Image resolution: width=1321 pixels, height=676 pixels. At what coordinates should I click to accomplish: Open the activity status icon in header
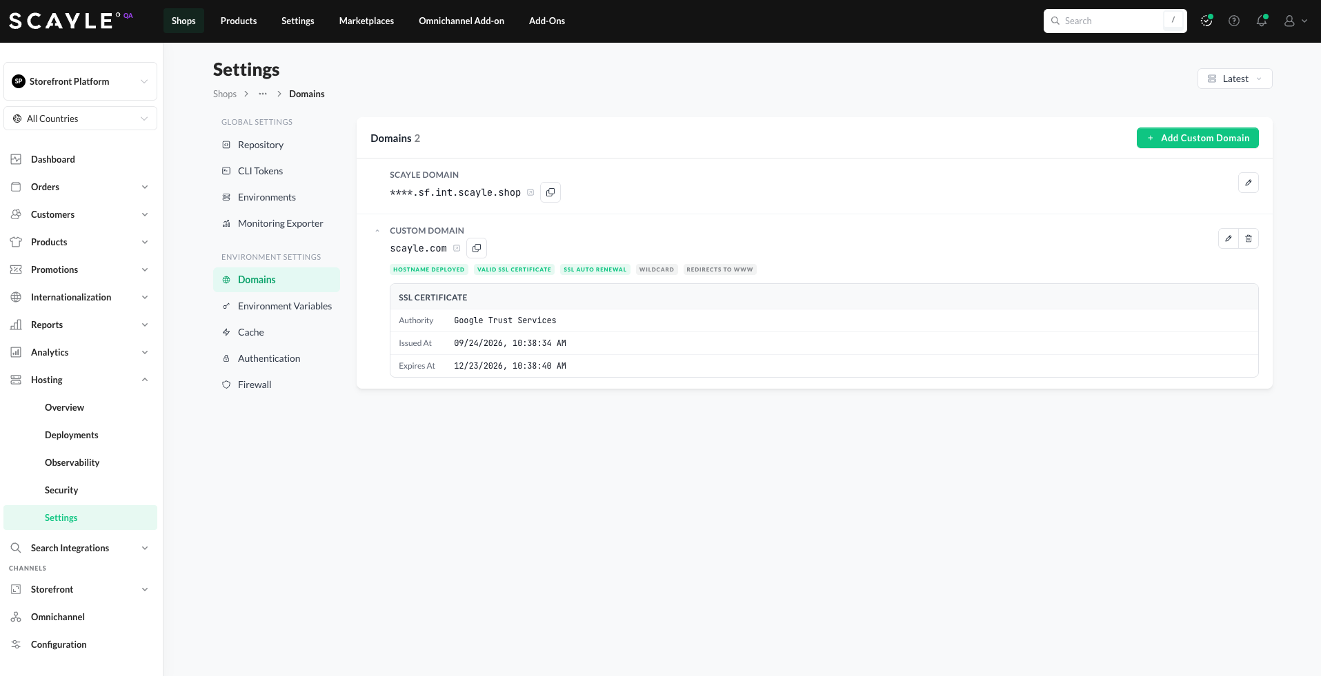(1206, 21)
